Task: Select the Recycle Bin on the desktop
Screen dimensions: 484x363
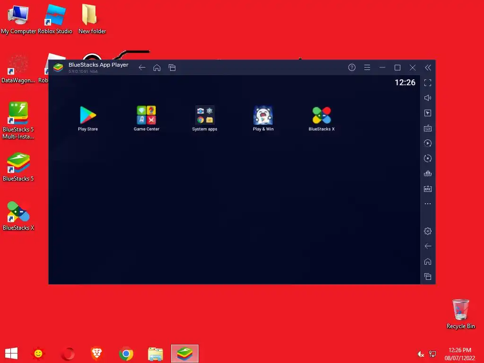Action: pyautogui.click(x=460, y=314)
